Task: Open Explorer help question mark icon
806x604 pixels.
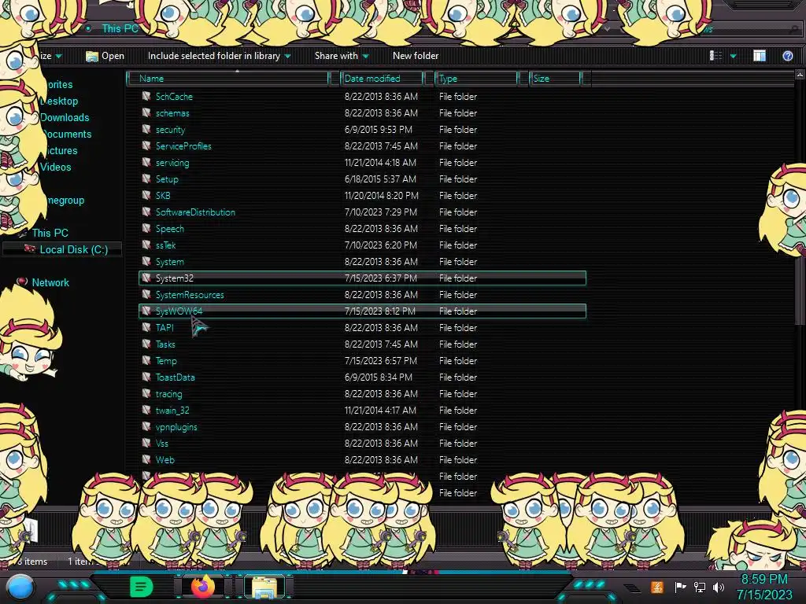Action: (787, 56)
